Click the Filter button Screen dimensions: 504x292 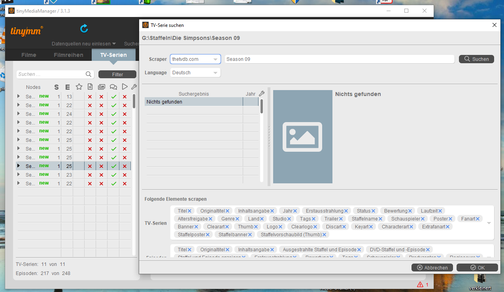[117, 74]
